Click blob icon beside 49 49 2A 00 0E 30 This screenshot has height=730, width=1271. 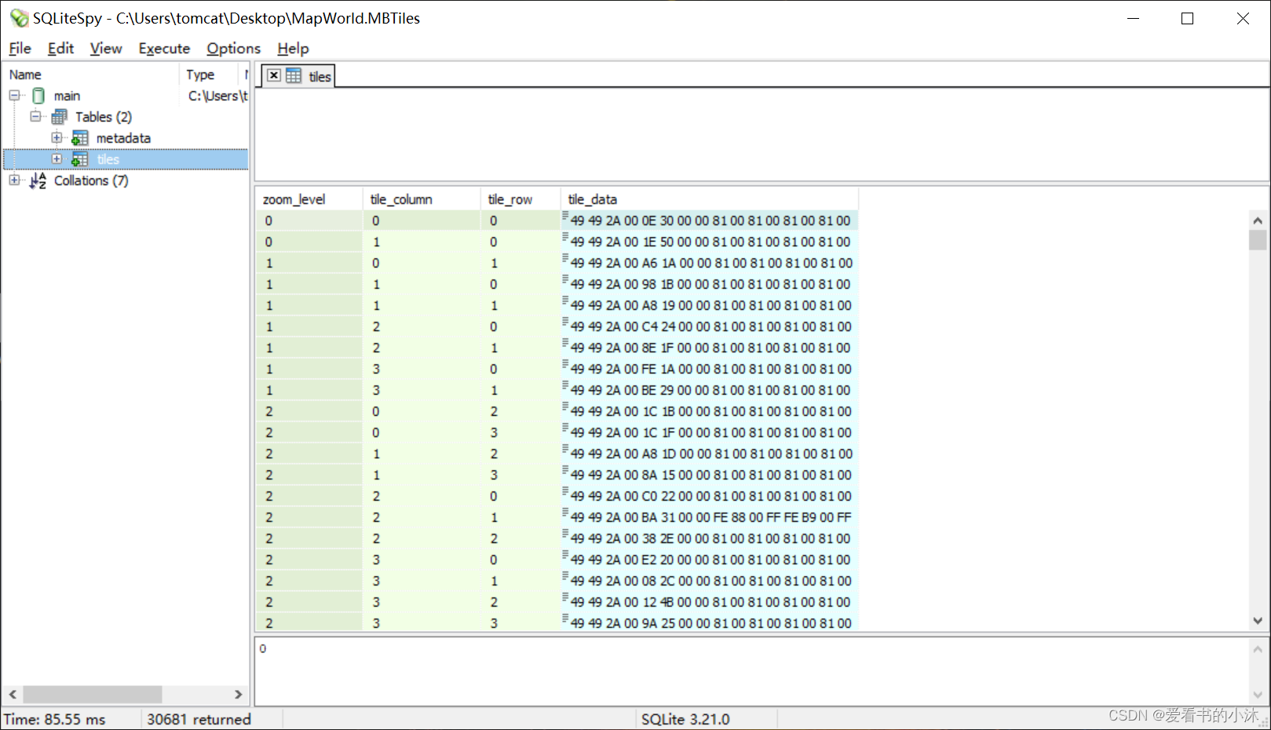[565, 216]
